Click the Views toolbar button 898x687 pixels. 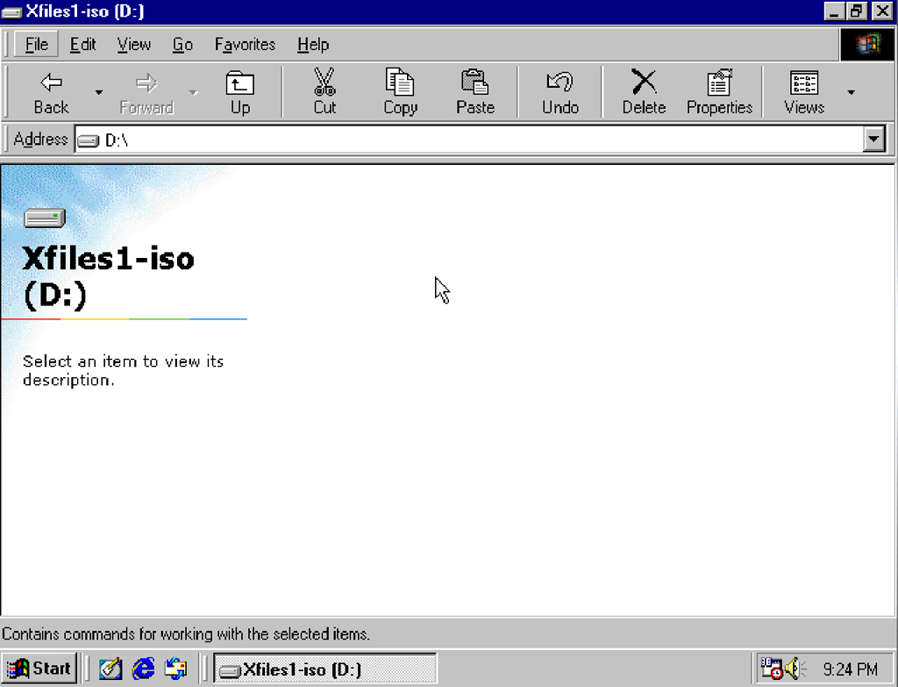click(x=804, y=92)
